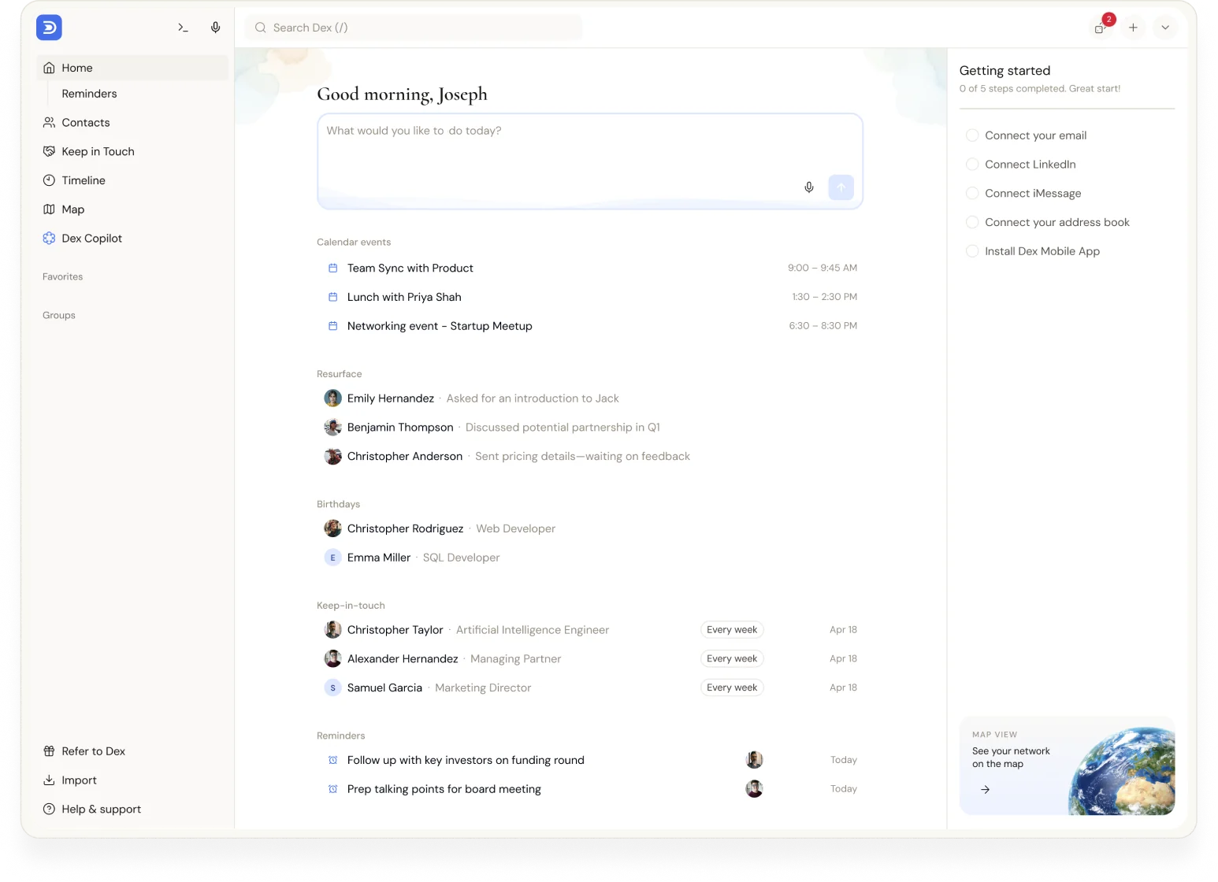Click Christopher Anderson's avatar
The image size is (1218, 882).
pos(332,456)
